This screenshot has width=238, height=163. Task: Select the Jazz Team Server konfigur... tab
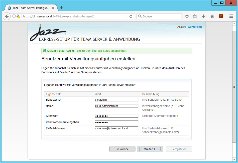point(31,8)
